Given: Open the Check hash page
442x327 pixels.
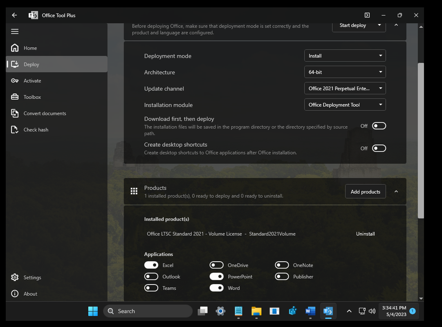Looking at the screenshot, I should coord(56,130).
